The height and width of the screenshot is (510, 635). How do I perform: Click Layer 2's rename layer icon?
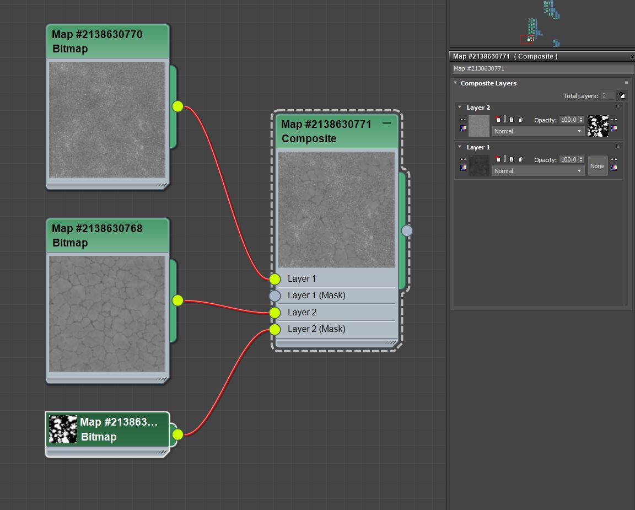511,120
